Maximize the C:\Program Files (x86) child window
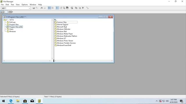The image size is (186, 104). click(x=105, y=17)
